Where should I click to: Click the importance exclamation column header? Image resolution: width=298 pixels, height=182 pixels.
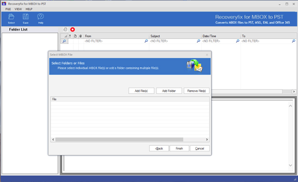click(70, 36)
